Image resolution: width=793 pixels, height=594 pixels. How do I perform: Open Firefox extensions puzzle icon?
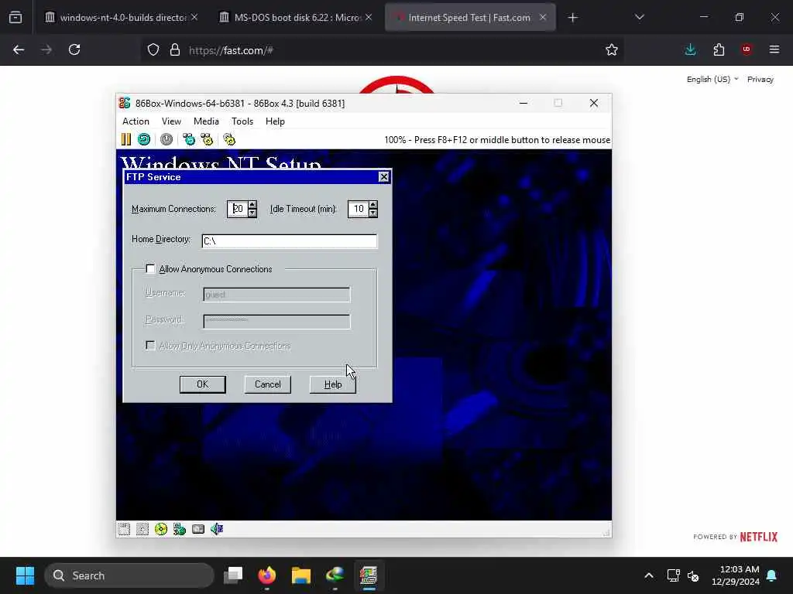coord(719,49)
